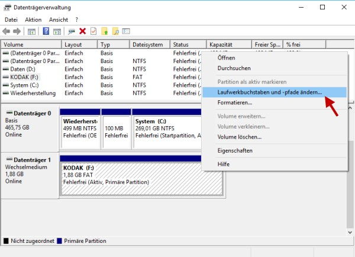Click the graphical view vertical scrollbar thumb
Viewport: 355px width, 257px height.
tap(350, 184)
